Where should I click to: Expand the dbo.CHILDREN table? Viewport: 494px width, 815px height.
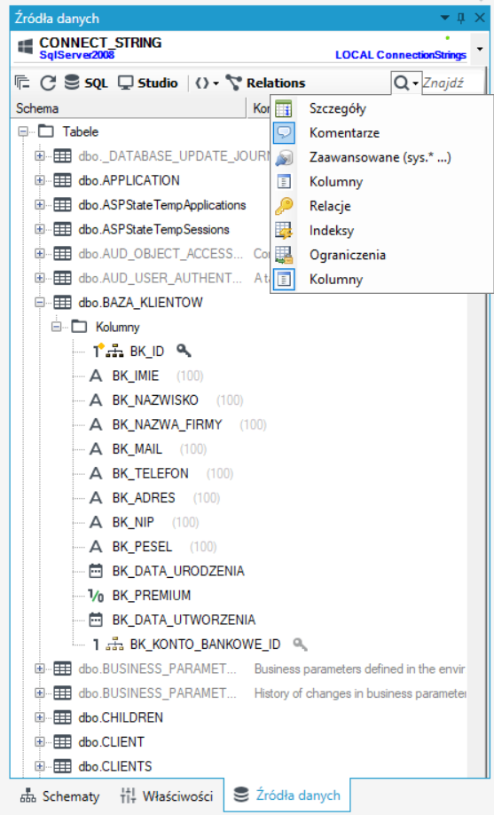click(x=40, y=717)
